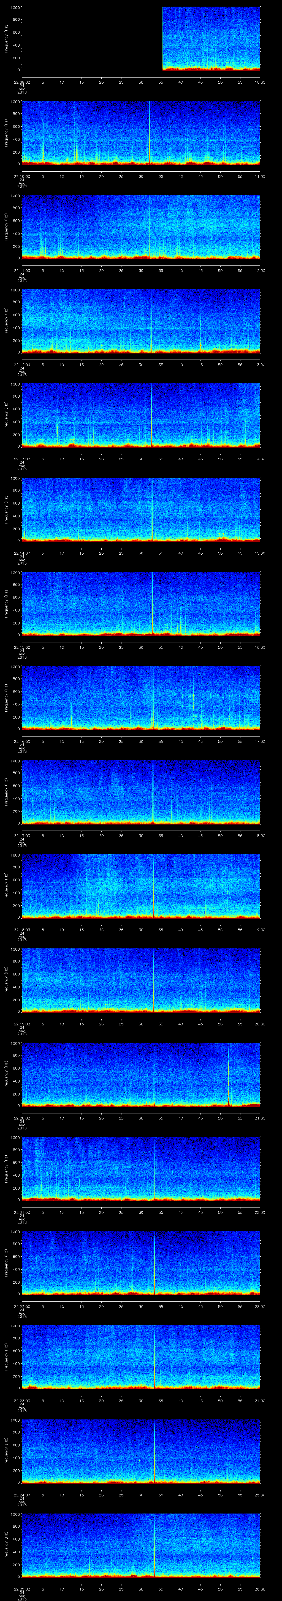Screen dimensions: 282x1601
Task: Select the spectrogram for minute 22:10:00
Action: 141,133
